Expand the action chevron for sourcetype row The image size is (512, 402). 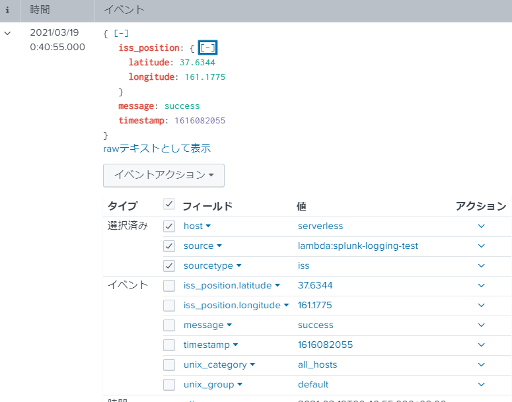(x=482, y=266)
